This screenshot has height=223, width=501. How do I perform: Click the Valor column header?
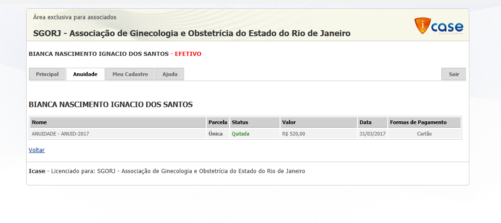pos(289,122)
